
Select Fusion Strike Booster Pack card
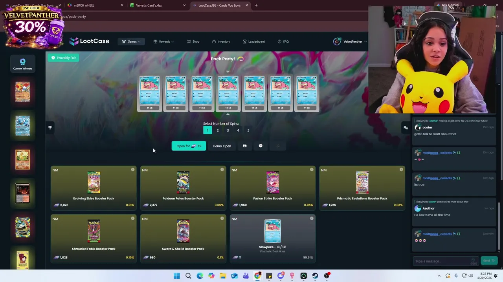pyautogui.click(x=273, y=188)
